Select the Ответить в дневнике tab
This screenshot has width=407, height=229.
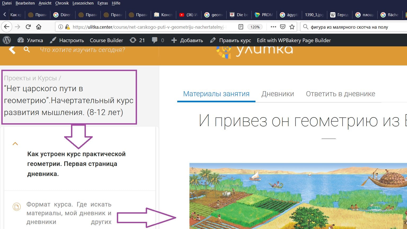[x=340, y=94]
